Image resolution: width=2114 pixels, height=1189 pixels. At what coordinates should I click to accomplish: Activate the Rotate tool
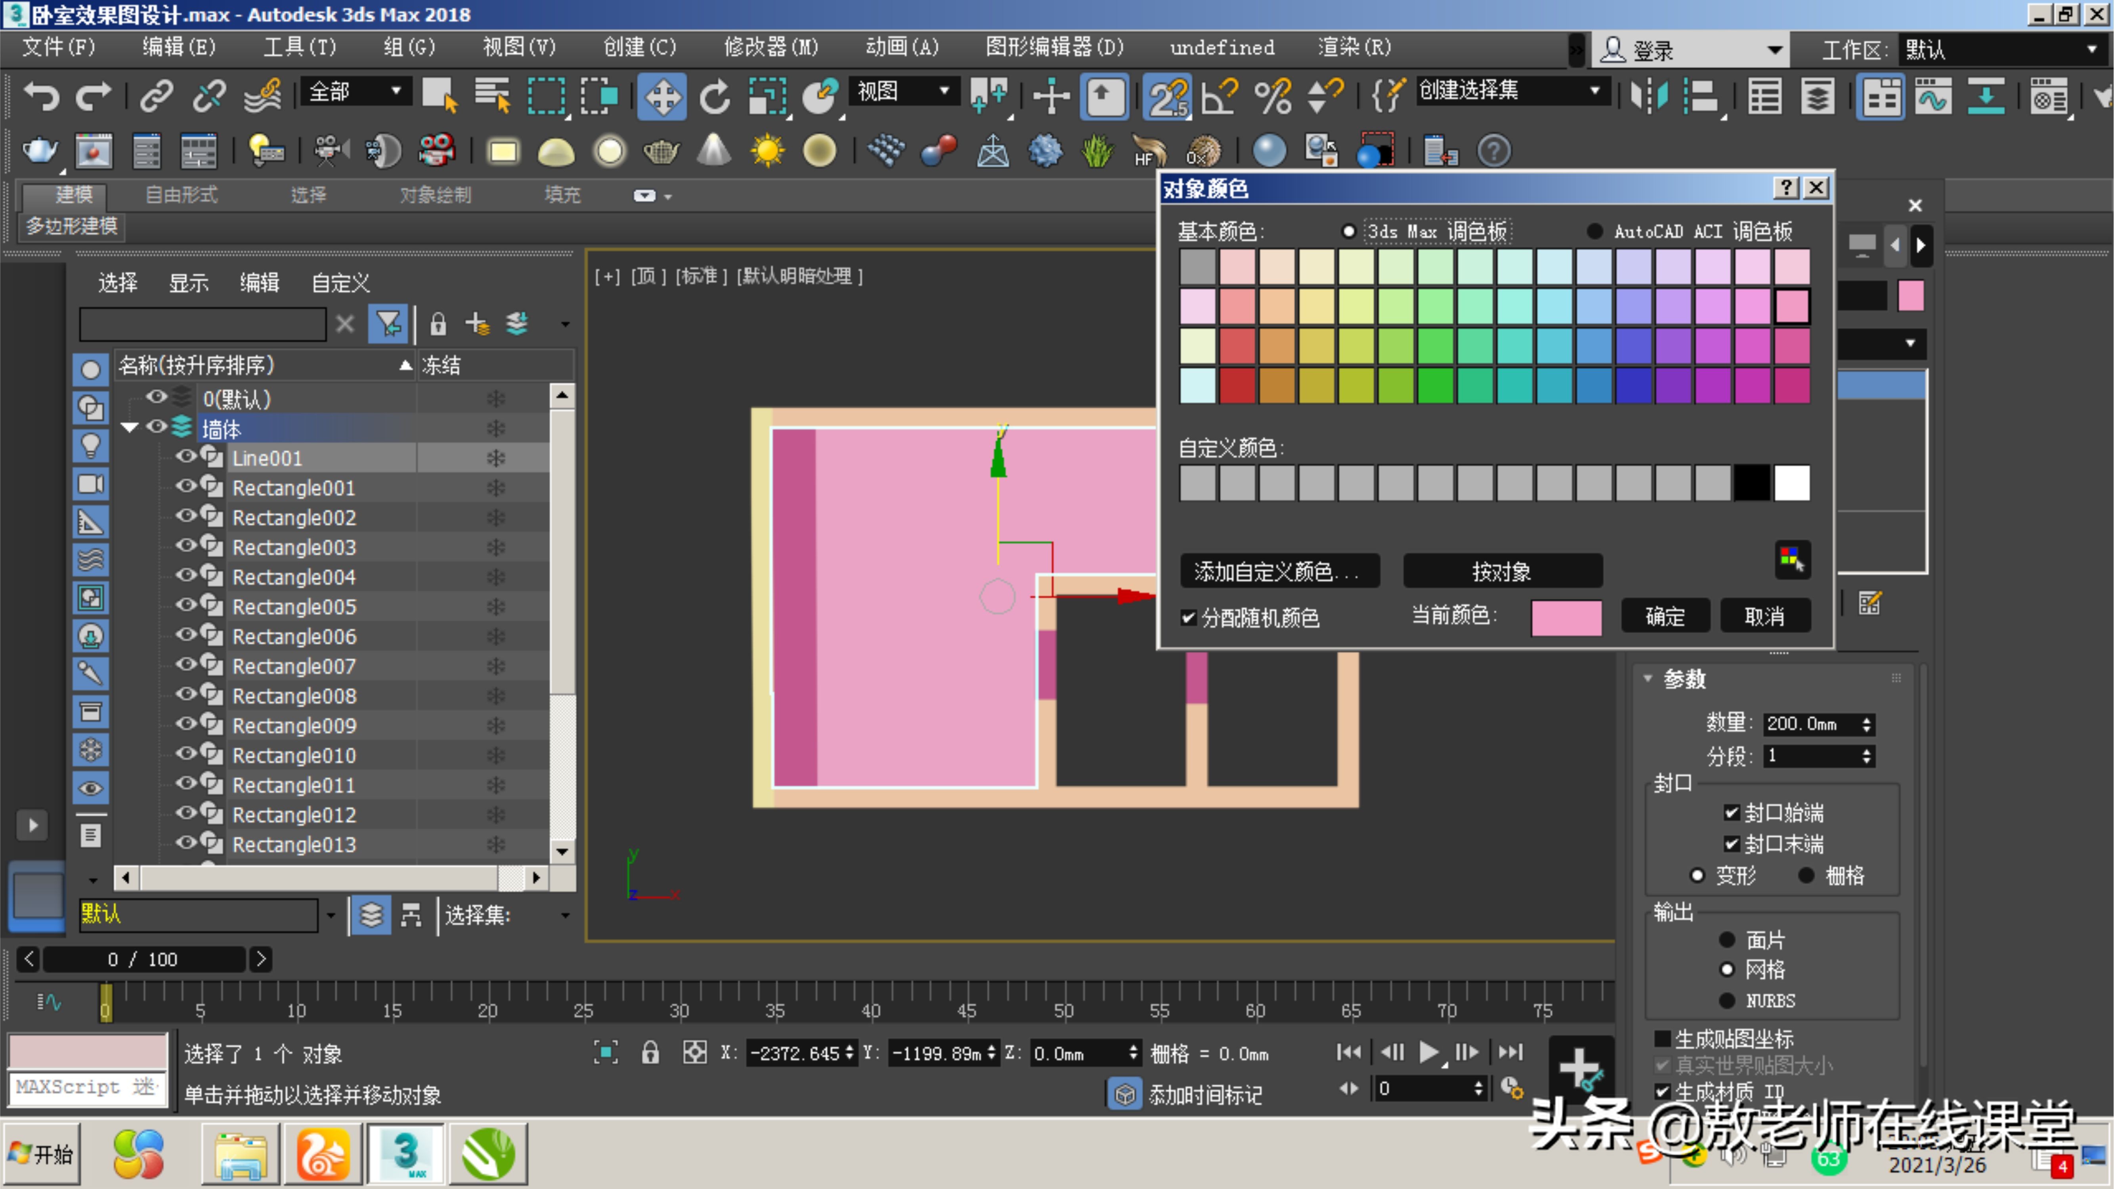click(x=714, y=96)
